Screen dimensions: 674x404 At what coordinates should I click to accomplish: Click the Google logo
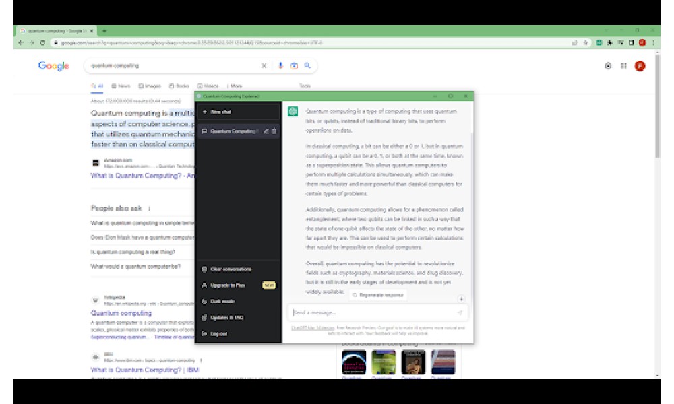(x=54, y=66)
